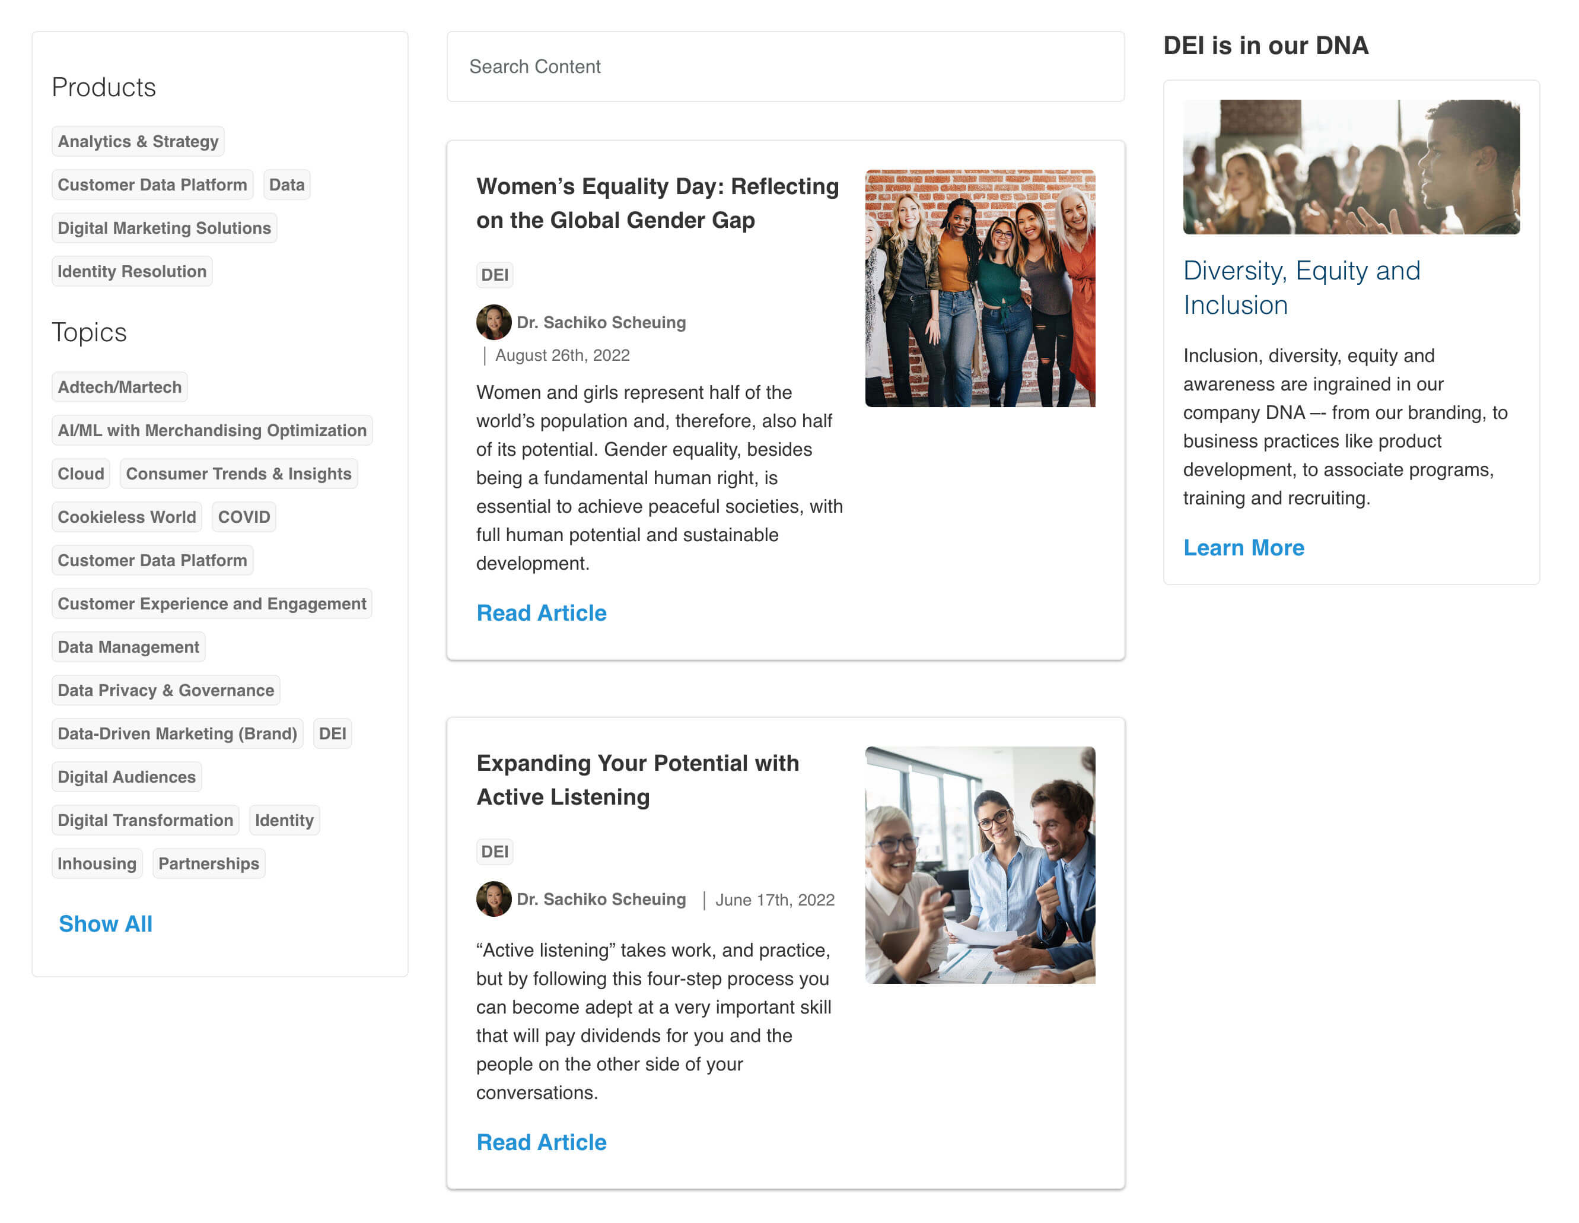Read Article for Active Listening post
The image size is (1579, 1223).
(x=542, y=1144)
